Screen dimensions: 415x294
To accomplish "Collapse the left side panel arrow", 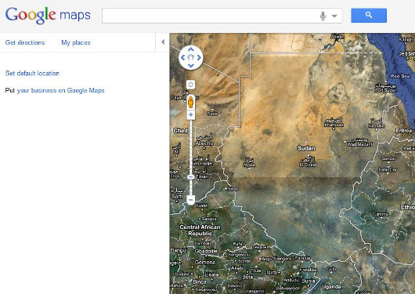I will coord(163,42).
